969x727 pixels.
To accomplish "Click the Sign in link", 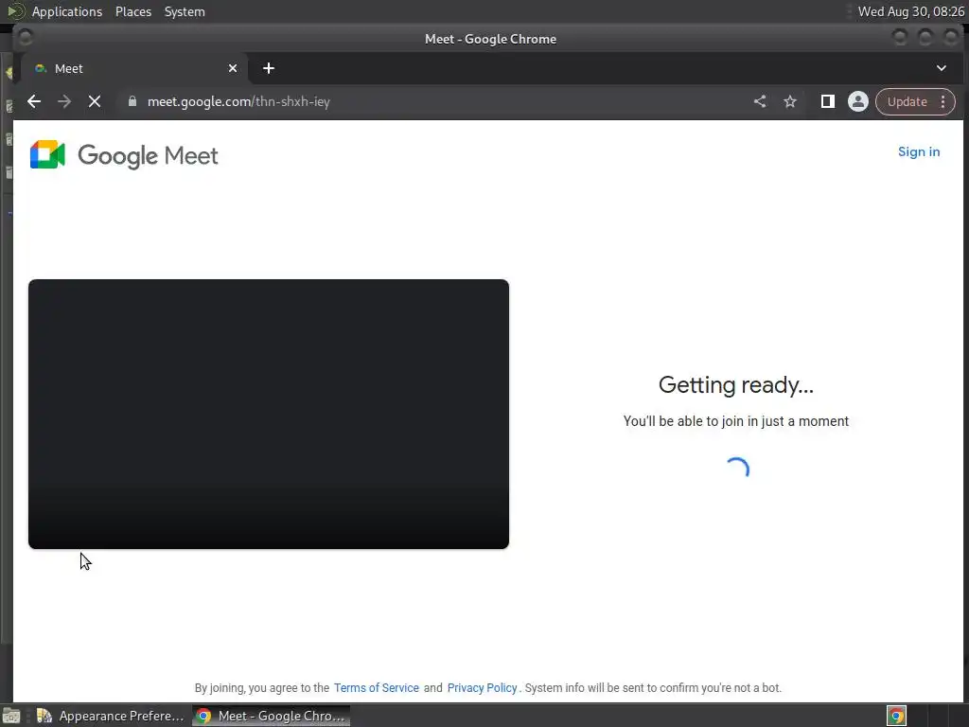I will tap(918, 151).
